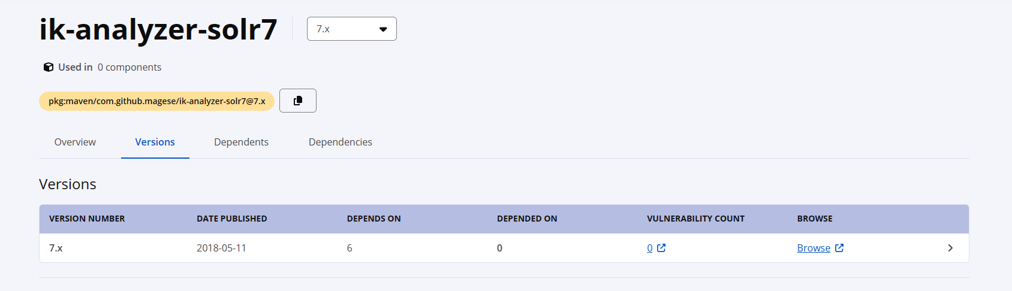Click external-link icon beside Browse
The width and height of the screenshot is (1012, 291).
[x=839, y=248]
